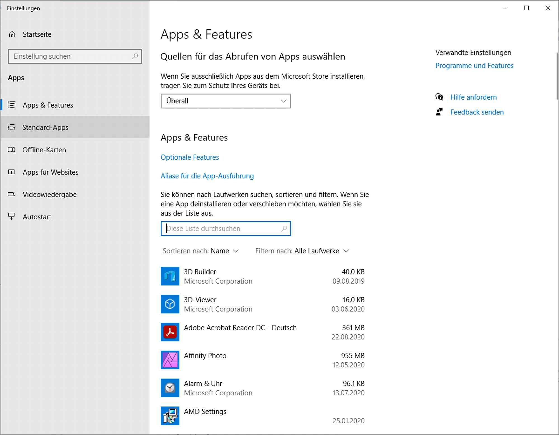The height and width of the screenshot is (435, 559).
Task: Select the Affinity Photo list entry
Action: [x=263, y=360]
